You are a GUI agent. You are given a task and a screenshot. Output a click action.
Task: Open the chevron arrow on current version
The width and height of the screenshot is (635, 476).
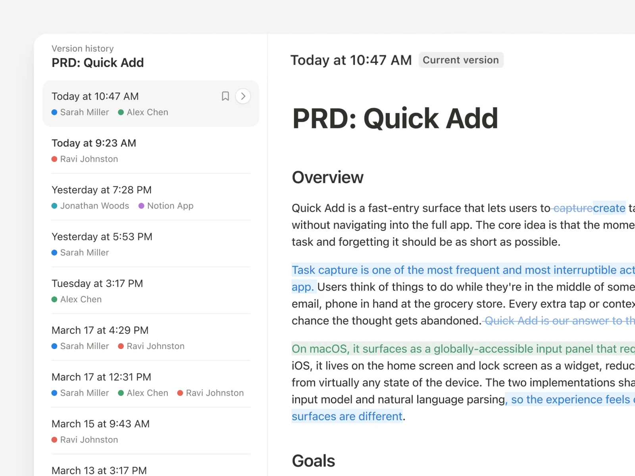click(243, 96)
